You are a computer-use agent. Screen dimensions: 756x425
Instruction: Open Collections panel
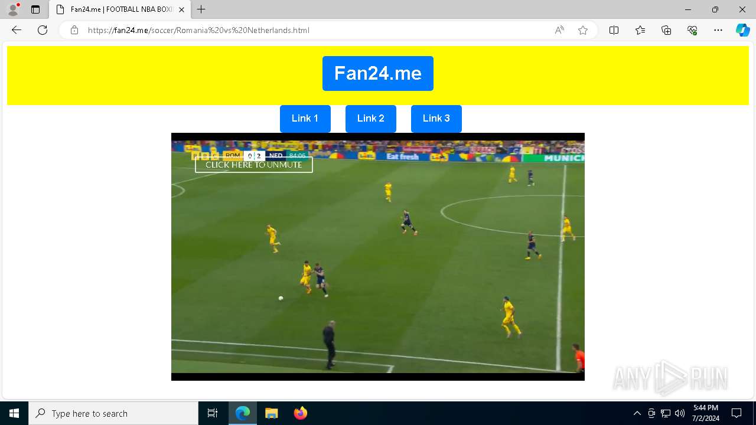point(666,30)
